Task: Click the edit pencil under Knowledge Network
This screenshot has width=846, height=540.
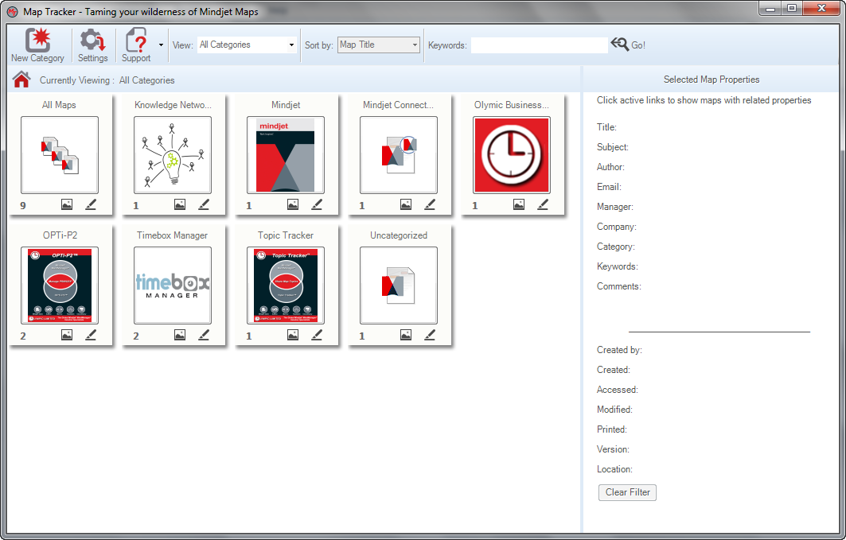Action: [x=204, y=204]
